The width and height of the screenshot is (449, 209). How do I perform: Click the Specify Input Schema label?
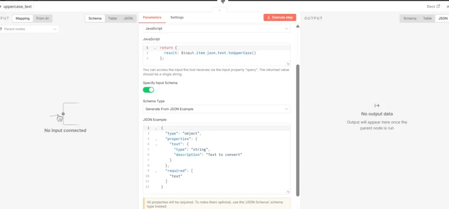160,83
